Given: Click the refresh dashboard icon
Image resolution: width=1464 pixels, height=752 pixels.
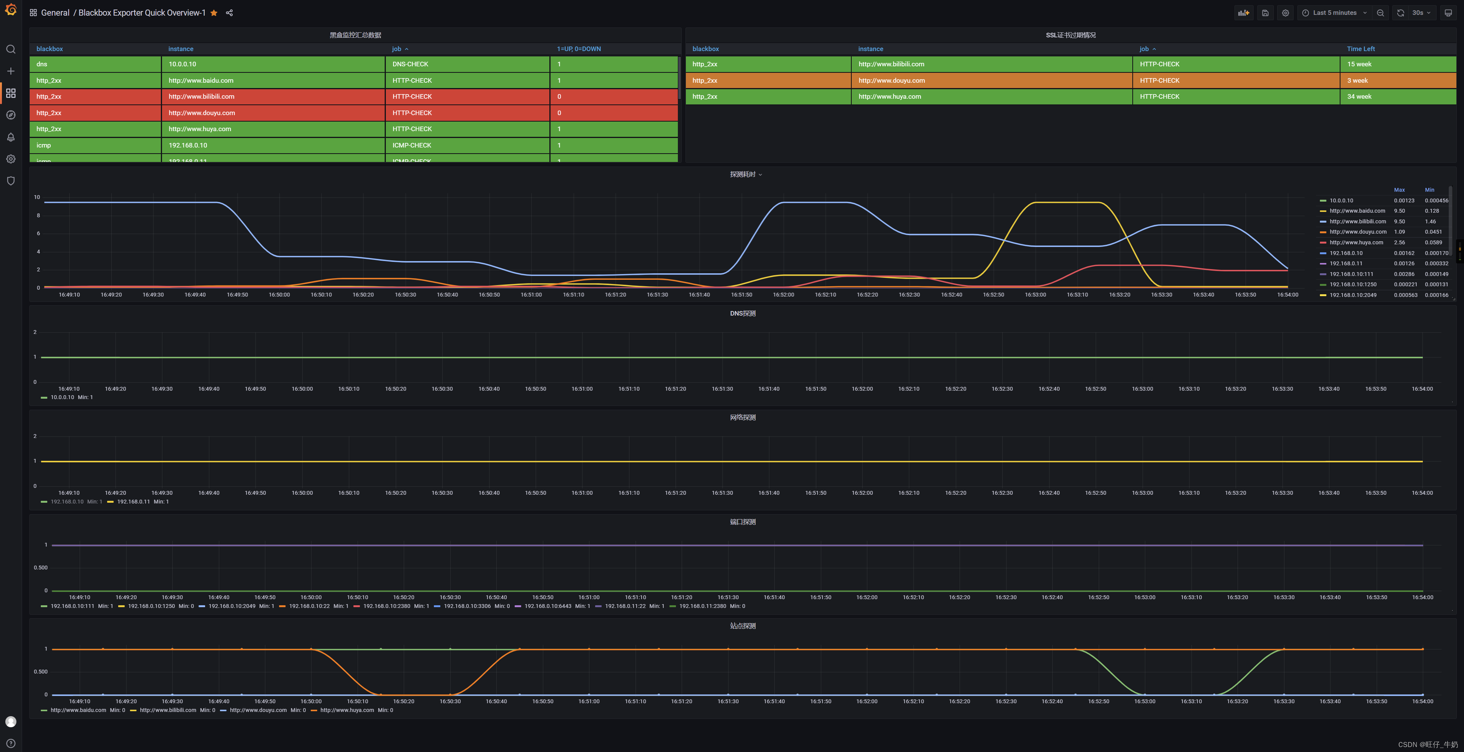Looking at the screenshot, I should coord(1400,13).
